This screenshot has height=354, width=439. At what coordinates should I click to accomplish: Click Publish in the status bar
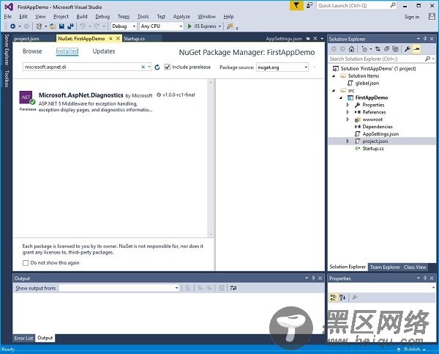pyautogui.click(x=412, y=350)
